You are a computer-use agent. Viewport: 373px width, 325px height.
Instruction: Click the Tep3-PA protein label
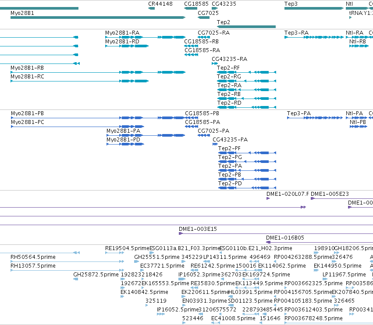click(x=299, y=113)
